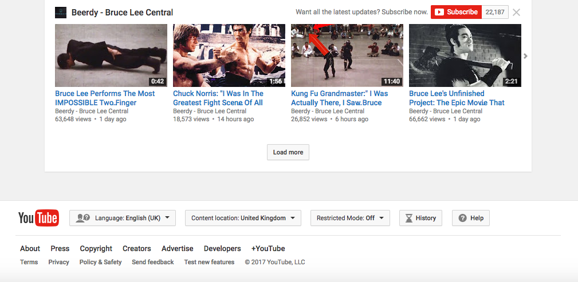The height and width of the screenshot is (282, 578).
Task: Click Load more button
Action: (288, 152)
